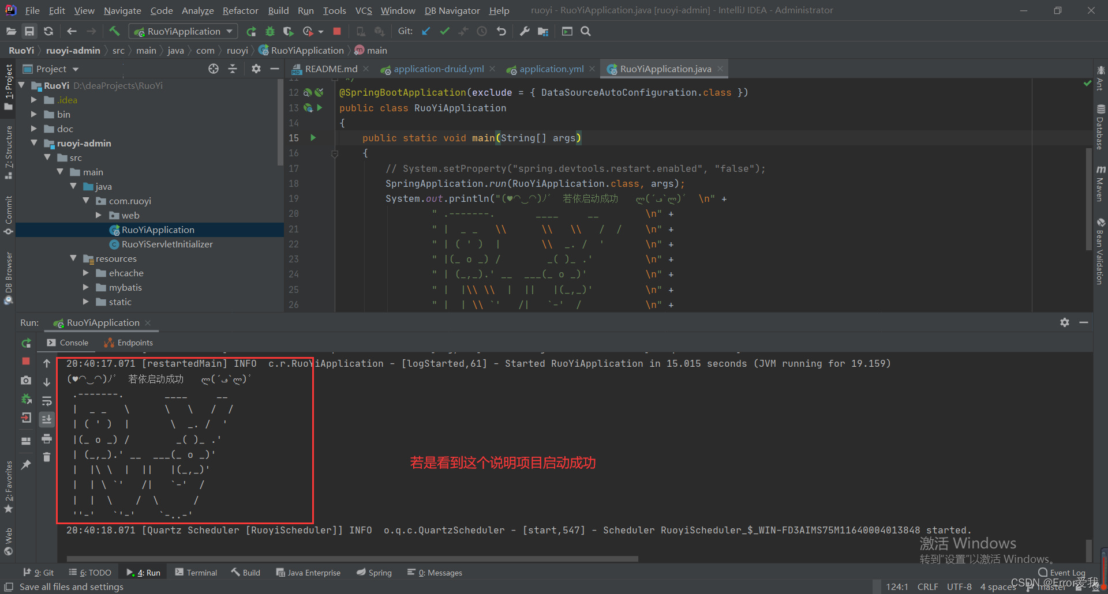Viewport: 1108px width, 594px height.
Task: Expand the mybatis folder
Action: click(x=86, y=287)
